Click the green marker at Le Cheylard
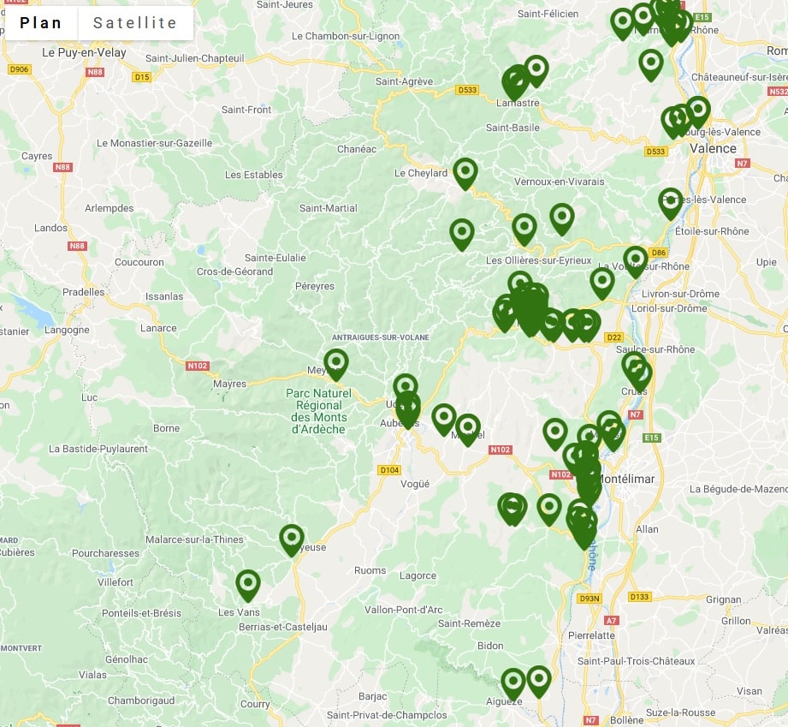The width and height of the screenshot is (788, 727). (x=465, y=172)
